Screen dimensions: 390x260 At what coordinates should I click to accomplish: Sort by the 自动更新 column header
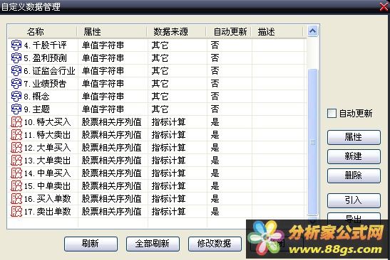(x=229, y=32)
